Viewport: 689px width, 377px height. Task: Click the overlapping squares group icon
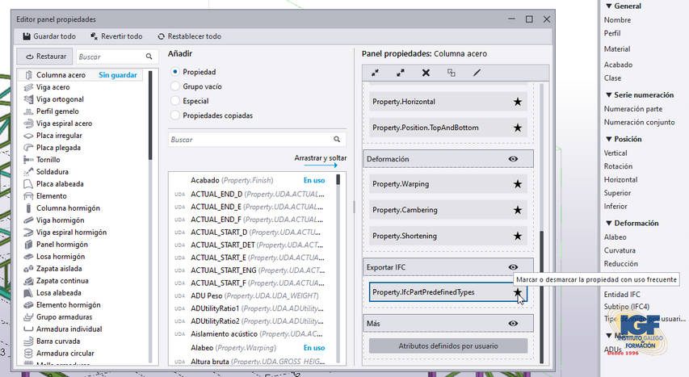451,73
